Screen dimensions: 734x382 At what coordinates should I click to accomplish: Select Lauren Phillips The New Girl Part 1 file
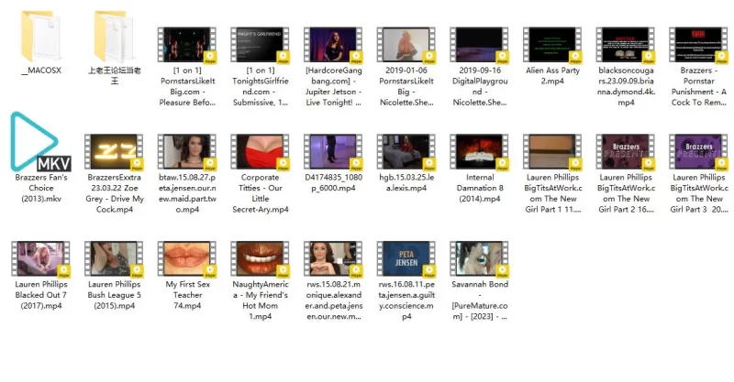click(552, 152)
